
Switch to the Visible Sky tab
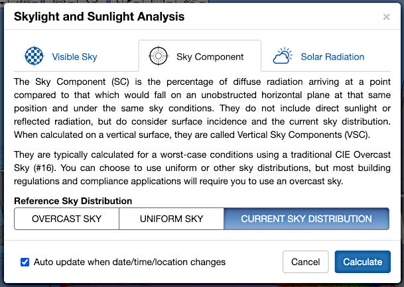coord(74,57)
